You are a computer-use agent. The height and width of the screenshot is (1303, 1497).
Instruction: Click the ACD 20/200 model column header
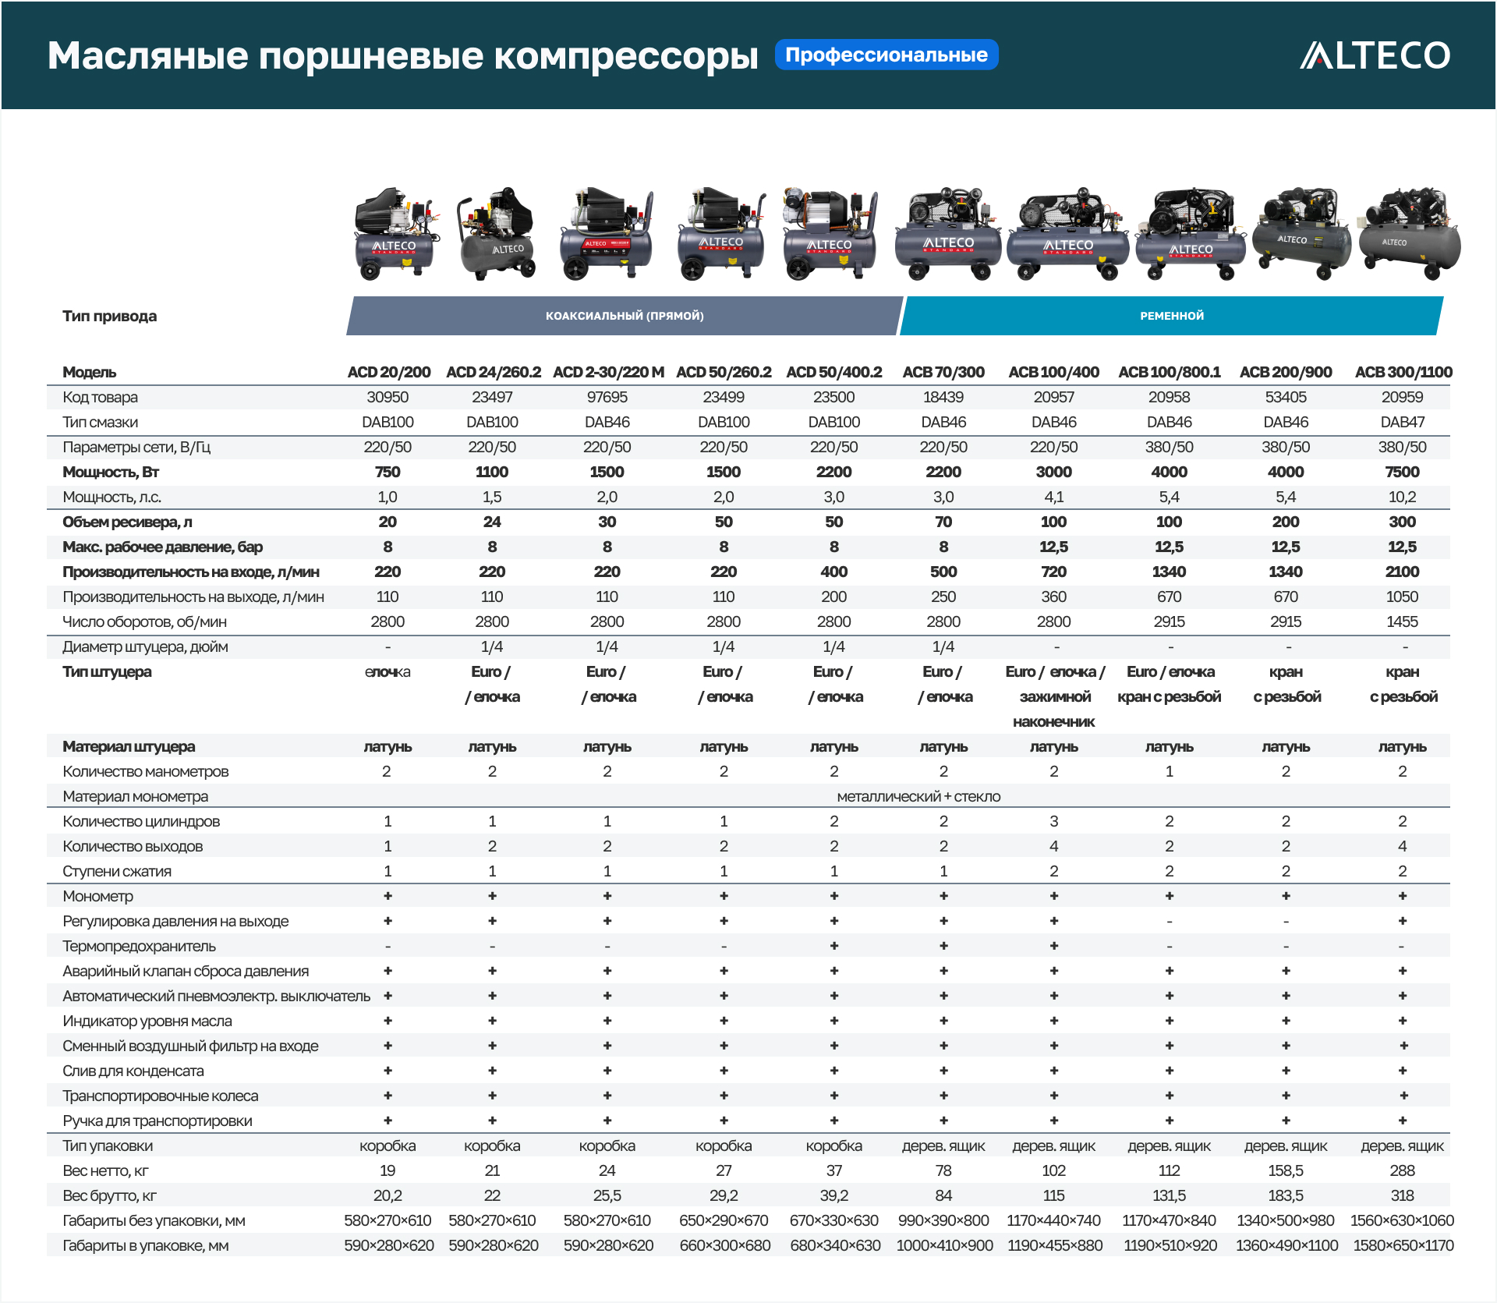[x=388, y=372]
